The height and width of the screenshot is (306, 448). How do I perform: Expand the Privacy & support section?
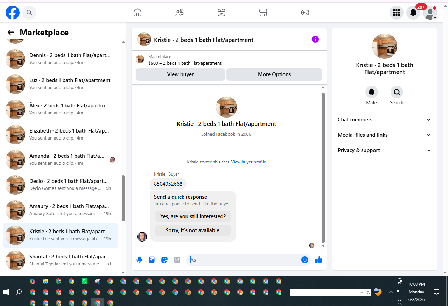tap(385, 150)
